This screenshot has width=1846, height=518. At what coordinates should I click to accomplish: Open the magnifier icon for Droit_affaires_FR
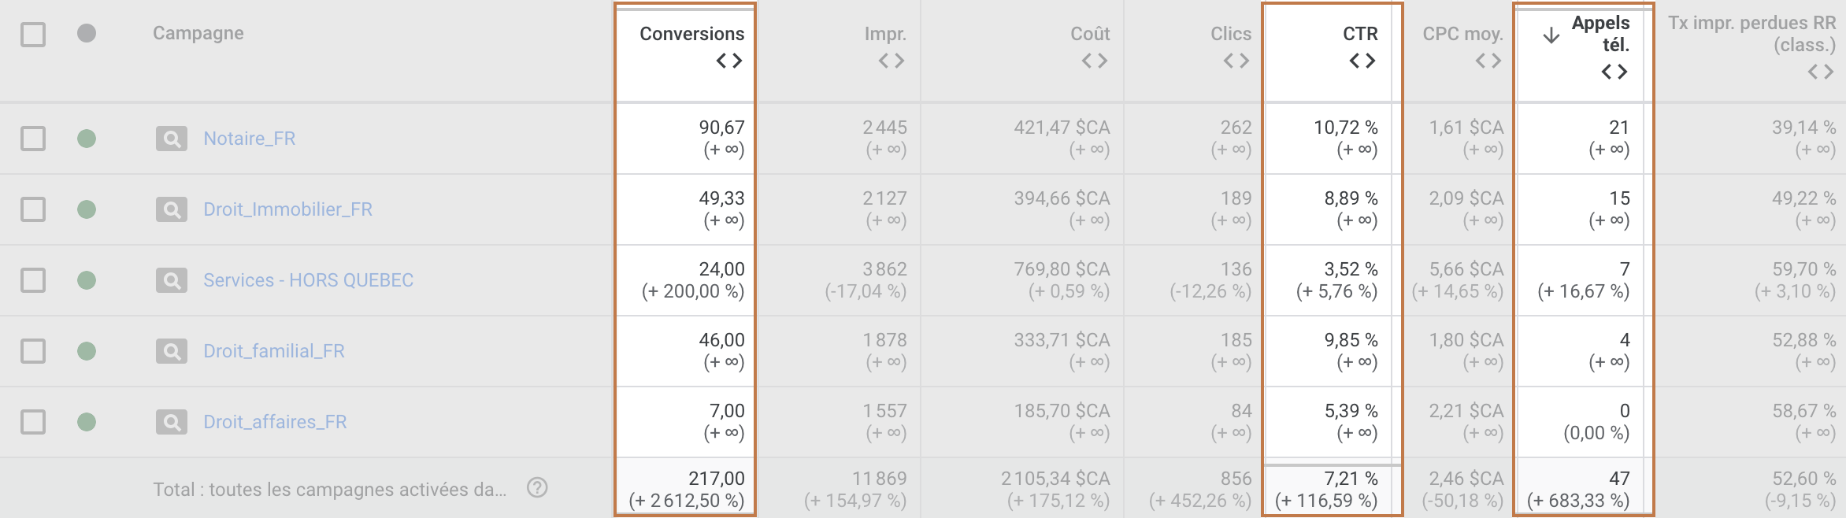tap(173, 421)
